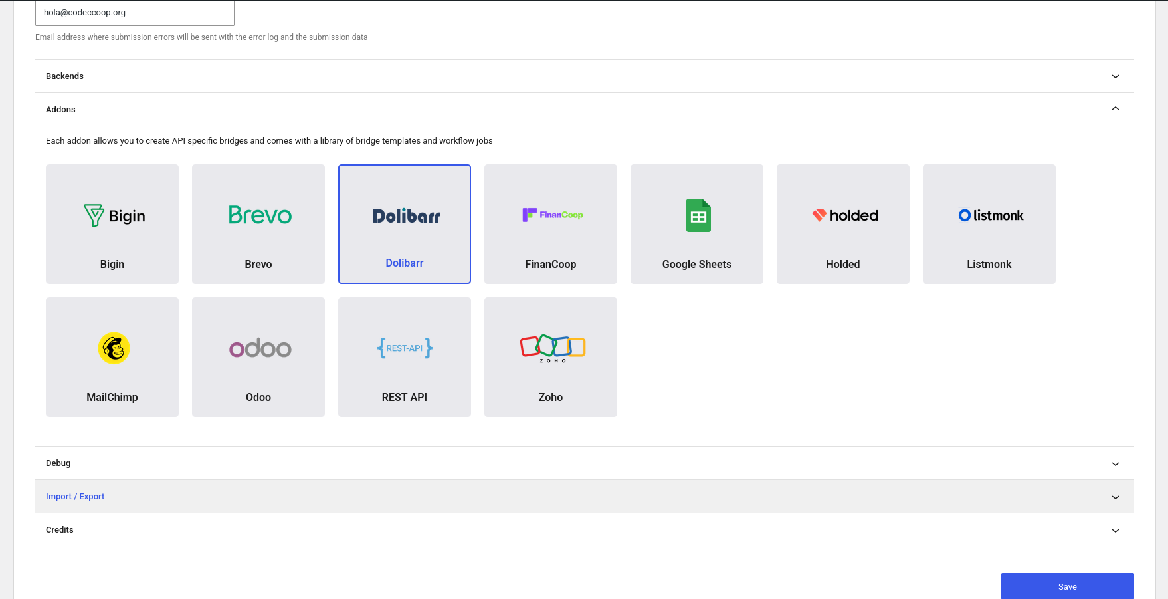
Task: Deselect the Dolibarr addon
Action: 404,224
